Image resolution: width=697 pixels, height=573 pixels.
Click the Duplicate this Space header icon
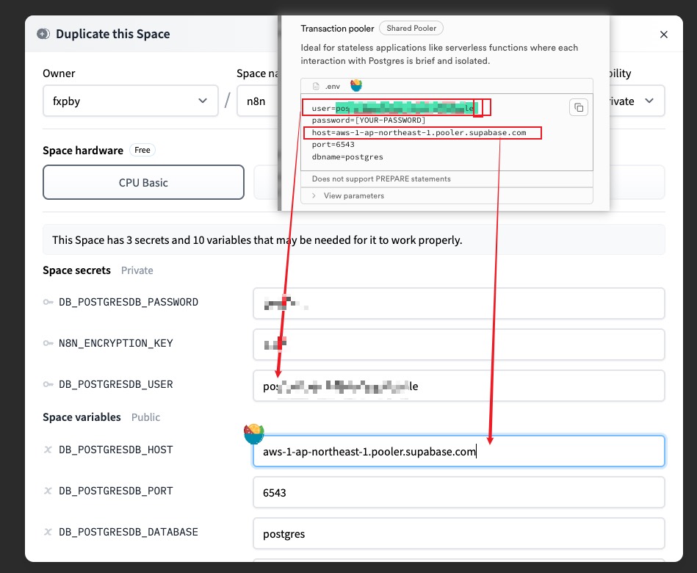tap(43, 34)
